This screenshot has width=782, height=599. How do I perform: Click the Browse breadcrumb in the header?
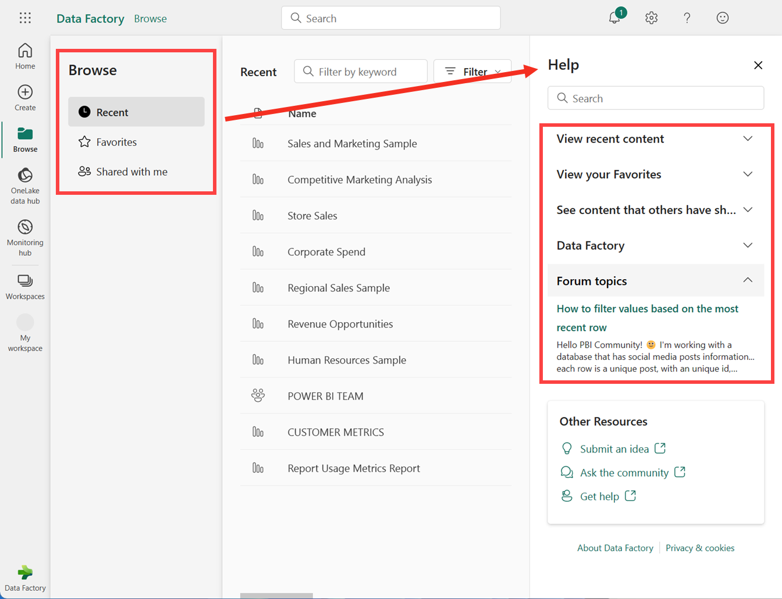[x=150, y=19]
